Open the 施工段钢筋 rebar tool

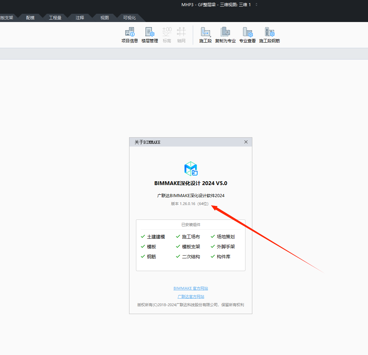[x=270, y=35]
